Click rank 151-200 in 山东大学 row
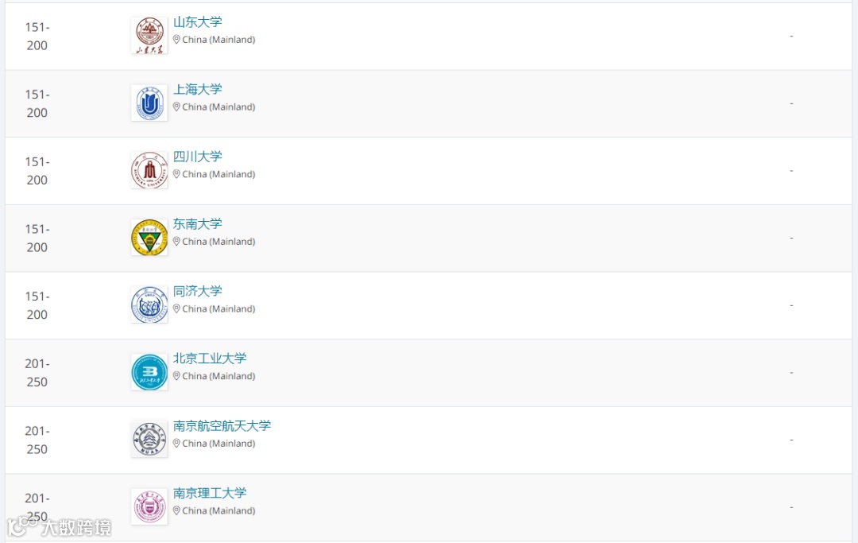858x543 pixels. click(37, 36)
